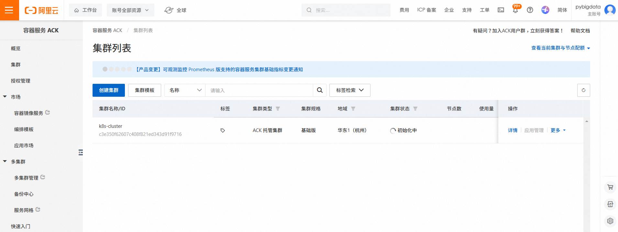Open the orange hamburger main menu
Viewport: 618px width, 232px height.
(x=9, y=10)
